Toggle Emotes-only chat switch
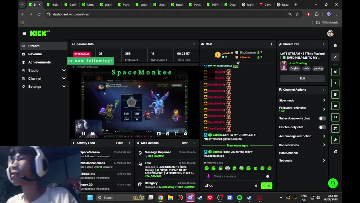The height and width of the screenshot is (203, 360). tap(322, 127)
